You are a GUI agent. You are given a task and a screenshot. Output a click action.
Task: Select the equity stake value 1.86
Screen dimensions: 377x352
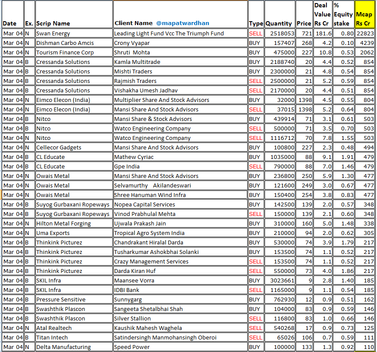343,271
